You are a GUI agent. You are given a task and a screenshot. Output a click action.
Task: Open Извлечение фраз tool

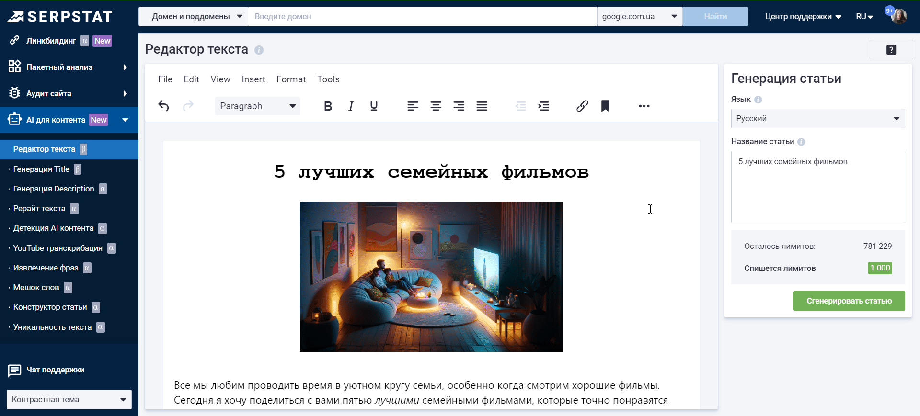click(x=46, y=268)
